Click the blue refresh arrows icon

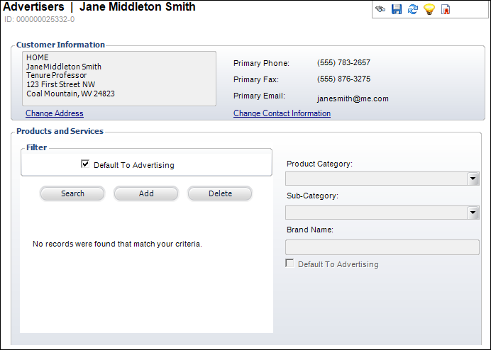(x=413, y=9)
